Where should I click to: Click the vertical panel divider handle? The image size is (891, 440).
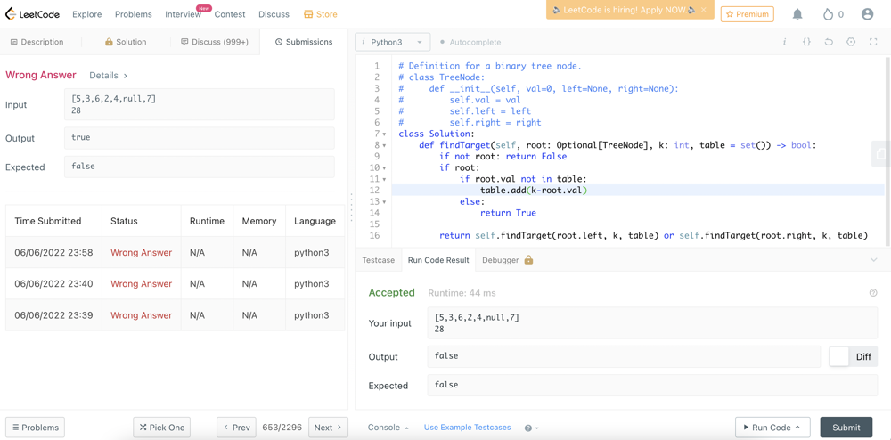click(351, 207)
